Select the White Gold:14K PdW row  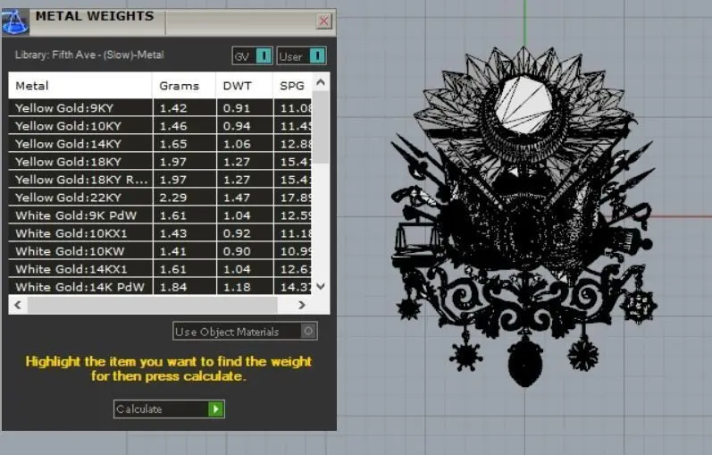tap(160, 287)
